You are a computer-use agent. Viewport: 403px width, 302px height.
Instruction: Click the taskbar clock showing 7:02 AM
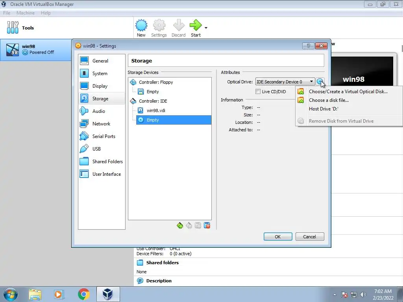coord(383,295)
